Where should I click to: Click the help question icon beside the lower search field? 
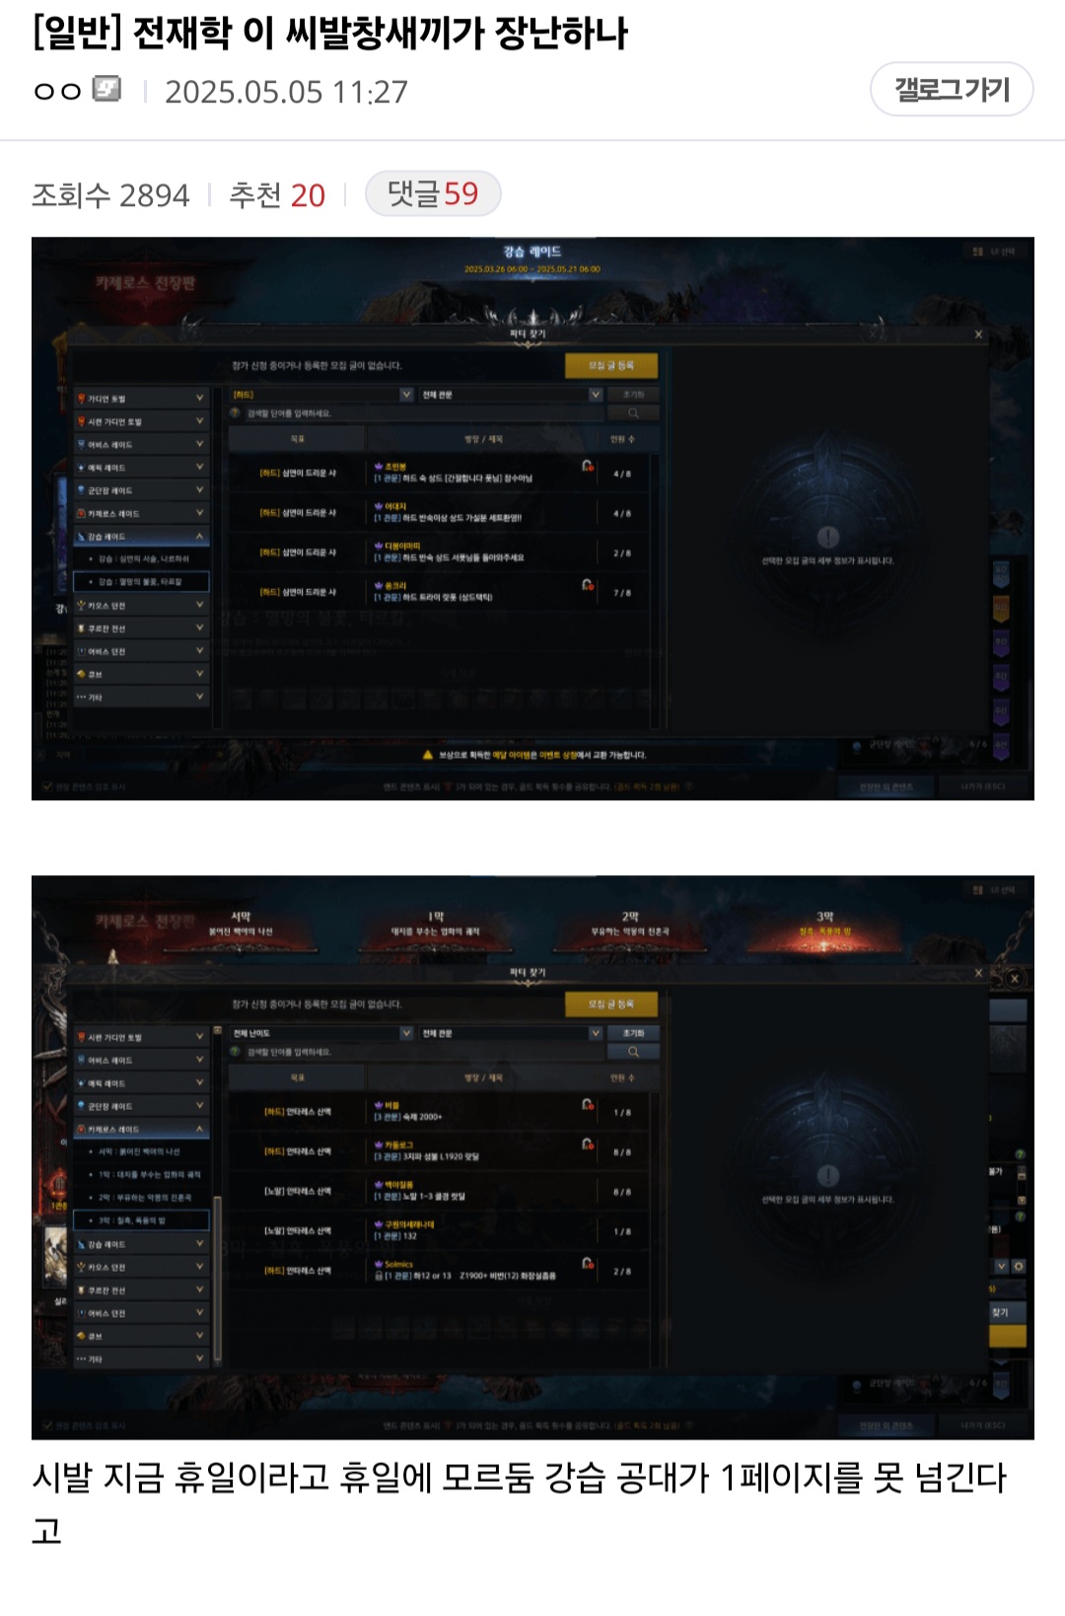point(236,1052)
